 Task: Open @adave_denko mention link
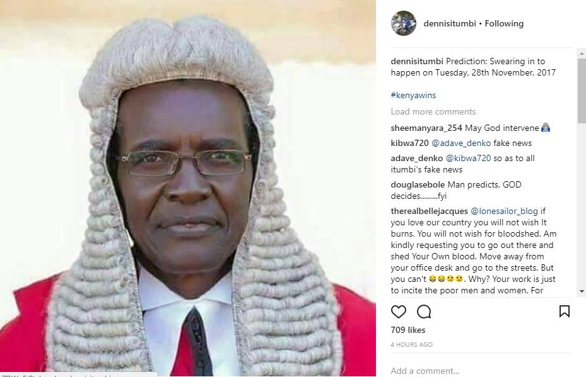click(x=461, y=143)
